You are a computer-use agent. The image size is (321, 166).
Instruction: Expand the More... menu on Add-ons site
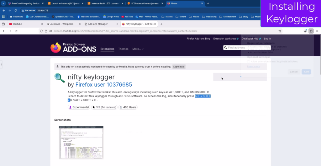pyautogui.click(x=138, y=49)
